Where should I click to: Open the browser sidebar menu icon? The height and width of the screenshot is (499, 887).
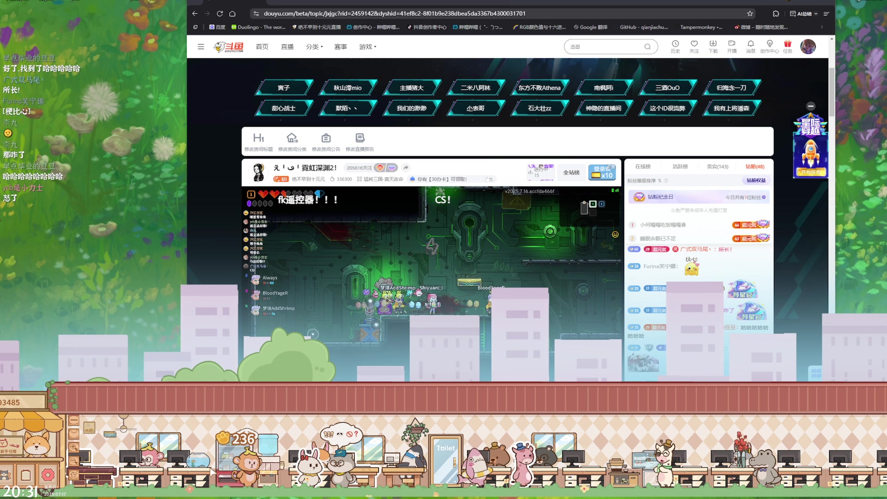point(826,13)
